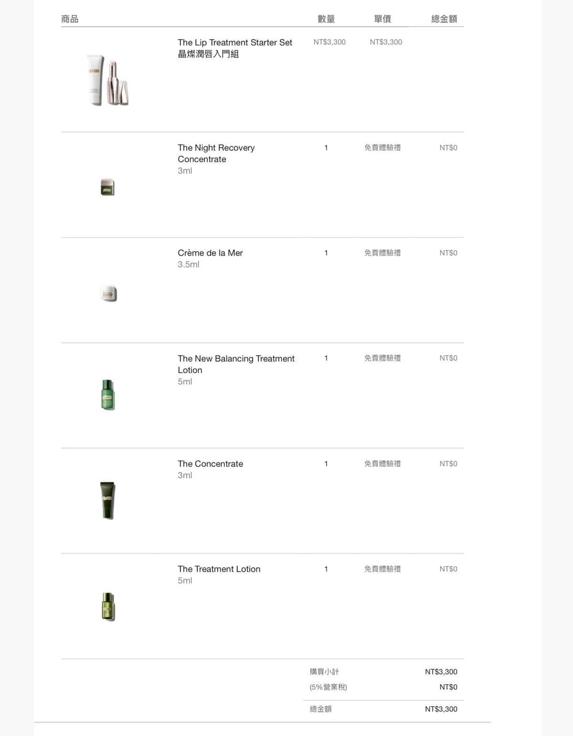Viewport: 573px width, 736px height.
Task: Click the 5%營業稅 tax label
Action: click(x=328, y=687)
